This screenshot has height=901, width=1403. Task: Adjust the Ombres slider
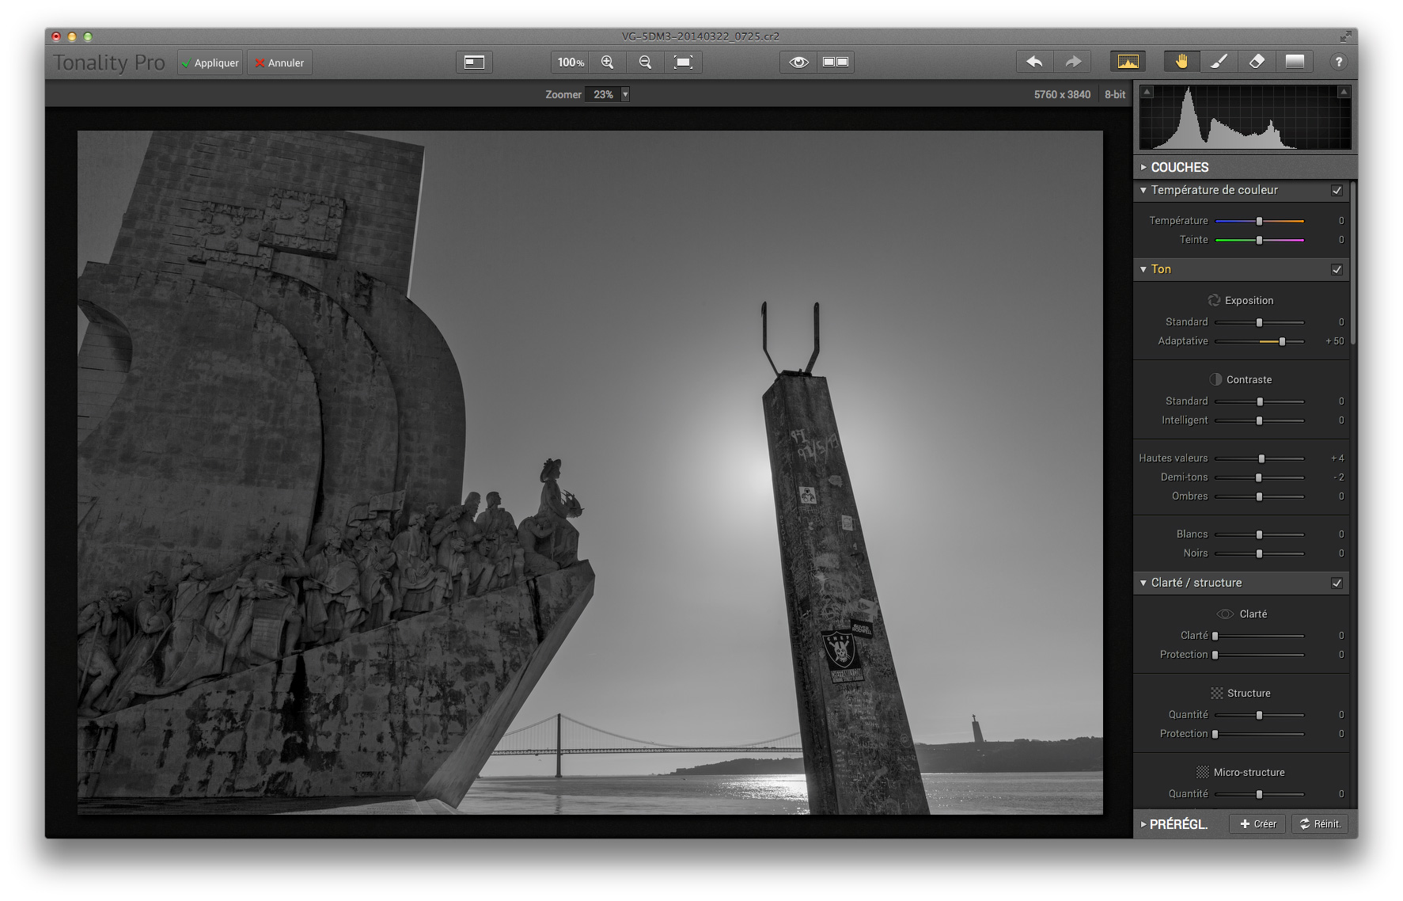[1259, 496]
